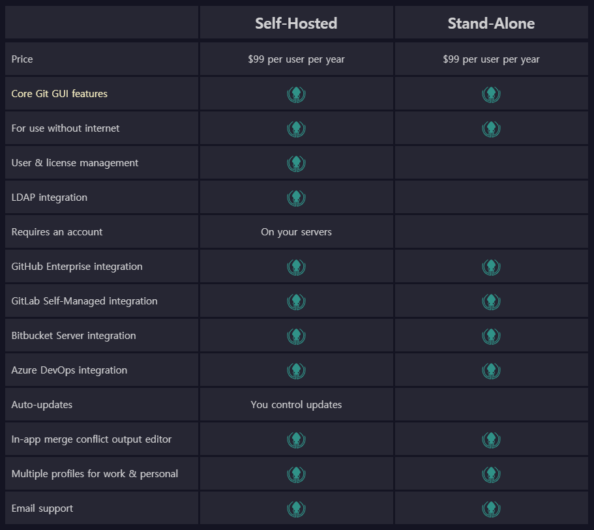
Task: Click the On your servers text
Action: [296, 232]
